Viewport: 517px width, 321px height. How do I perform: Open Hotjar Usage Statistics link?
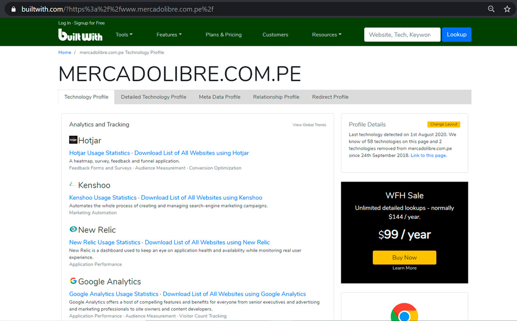click(x=100, y=153)
